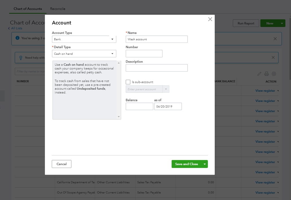
Task: Click the Cancel button
Action: click(x=61, y=164)
